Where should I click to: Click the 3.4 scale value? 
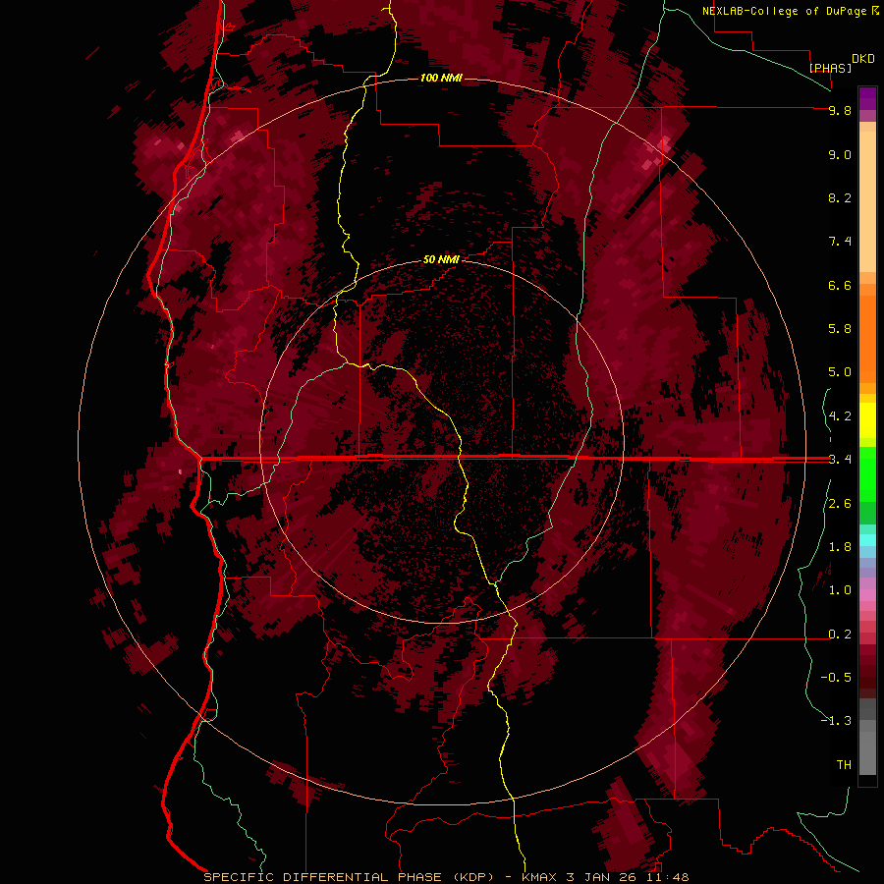pyautogui.click(x=840, y=460)
